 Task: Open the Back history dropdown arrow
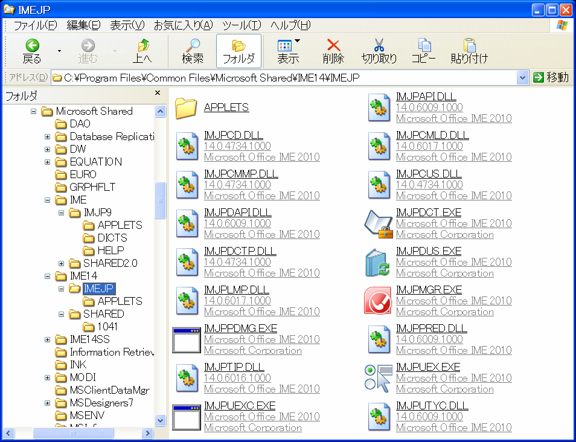point(60,51)
